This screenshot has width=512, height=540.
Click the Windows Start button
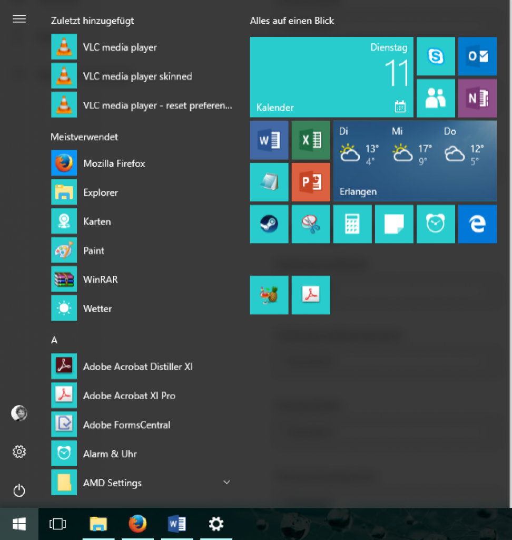tap(19, 524)
